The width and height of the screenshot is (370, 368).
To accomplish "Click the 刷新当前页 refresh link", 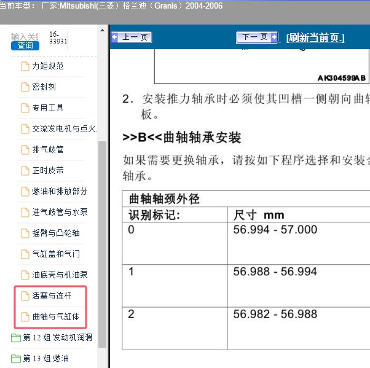I will pos(315,37).
